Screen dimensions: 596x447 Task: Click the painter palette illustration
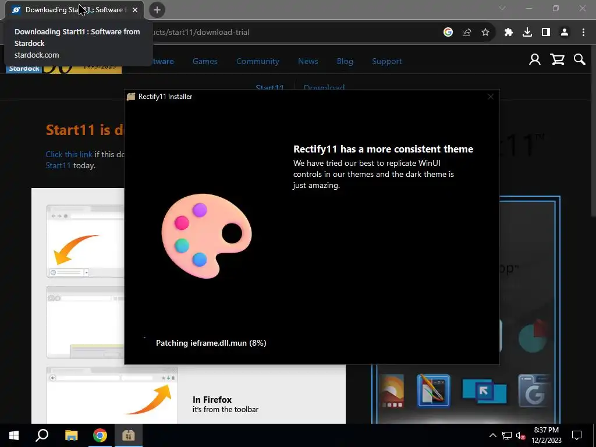[207, 236]
